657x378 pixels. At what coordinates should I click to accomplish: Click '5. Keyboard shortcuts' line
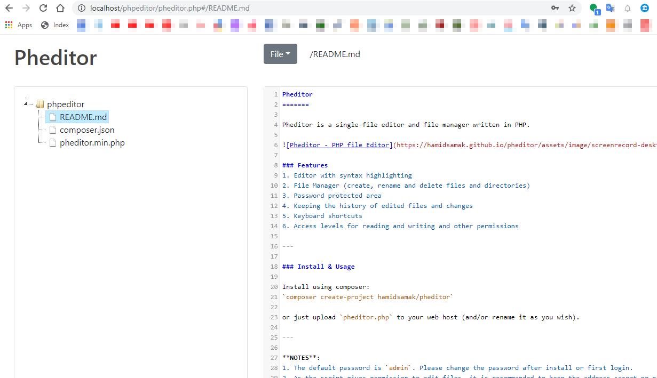tap(322, 216)
